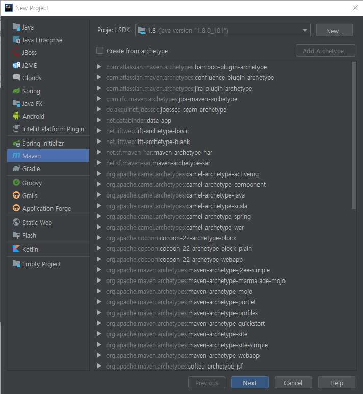Close the New Project dialog
Image resolution: width=363 pixels, height=394 pixels.
(x=355, y=8)
